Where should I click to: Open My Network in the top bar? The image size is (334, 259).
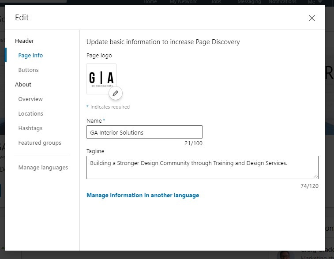coord(183,2)
